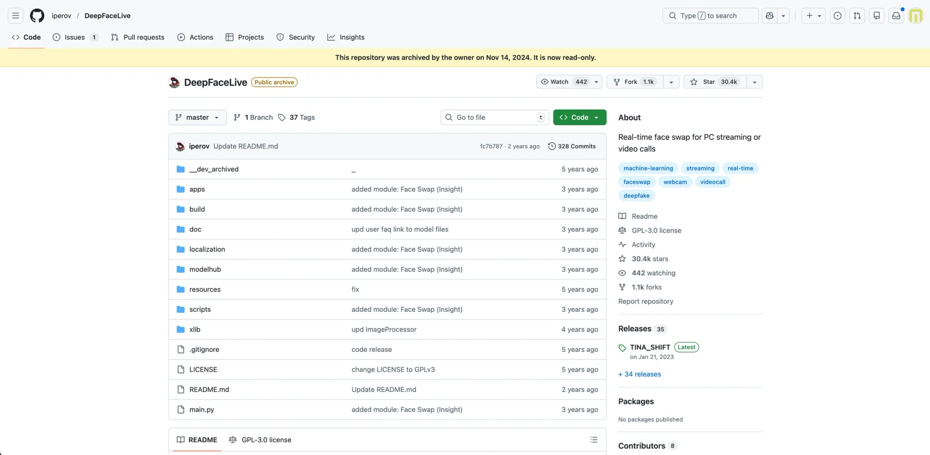Select the GPL-3.0 license tab
Image resolution: width=930 pixels, height=455 pixels.
[260, 440]
